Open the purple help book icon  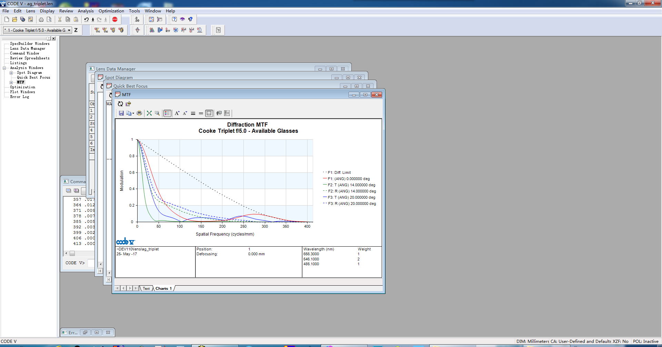tap(182, 19)
